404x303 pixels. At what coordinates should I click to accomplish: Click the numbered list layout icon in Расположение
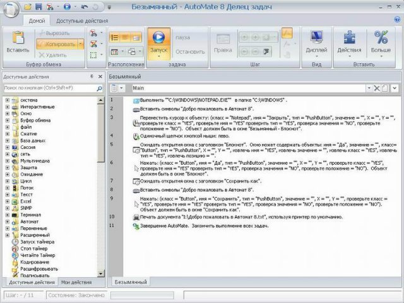[115, 38]
